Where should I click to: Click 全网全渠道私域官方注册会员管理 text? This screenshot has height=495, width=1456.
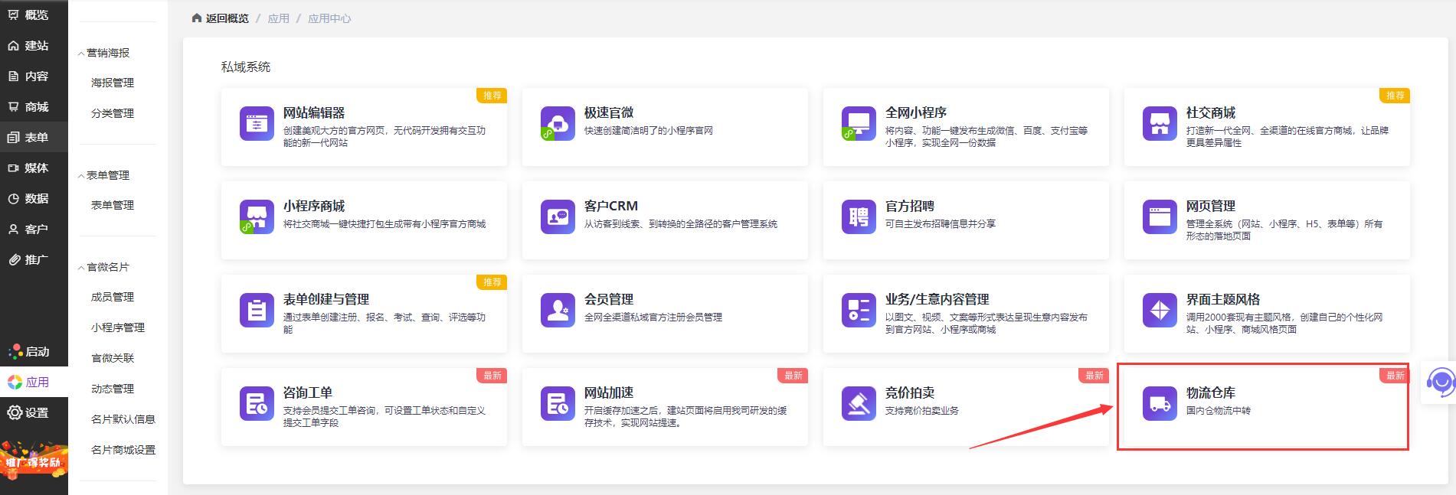click(x=653, y=318)
